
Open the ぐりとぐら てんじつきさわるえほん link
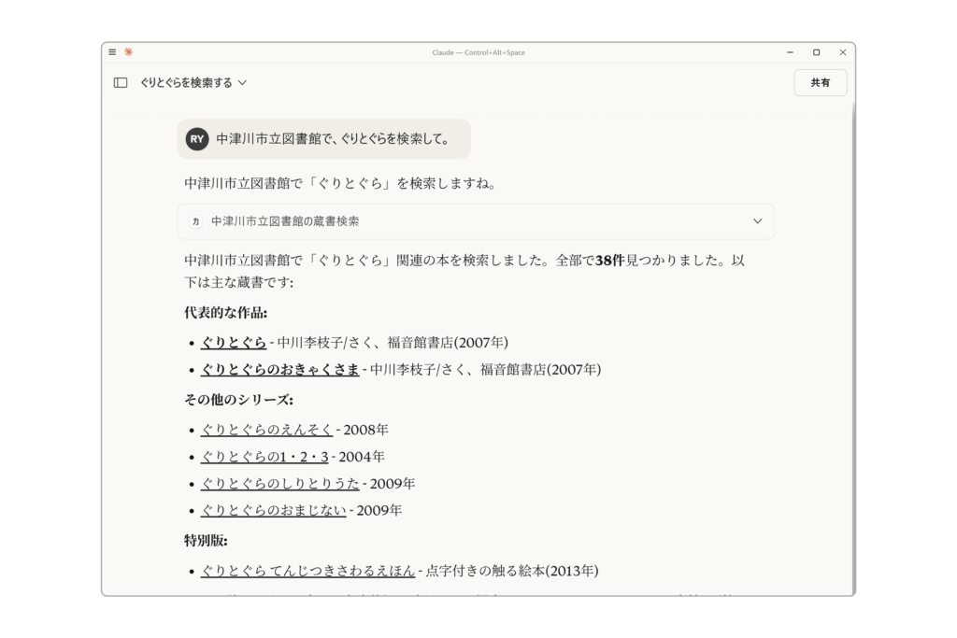tap(307, 571)
